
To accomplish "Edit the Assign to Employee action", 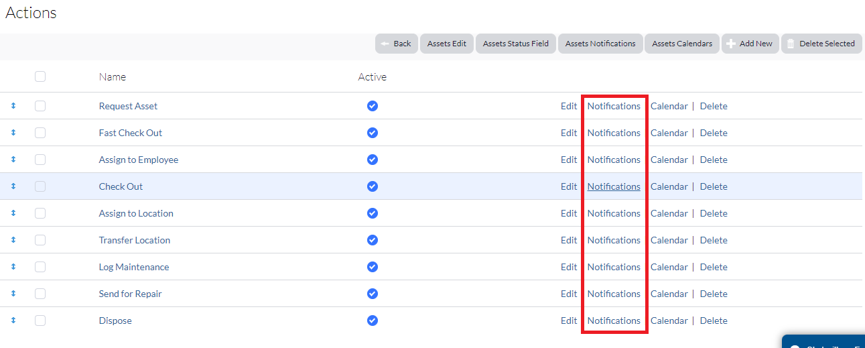I will click(x=569, y=160).
